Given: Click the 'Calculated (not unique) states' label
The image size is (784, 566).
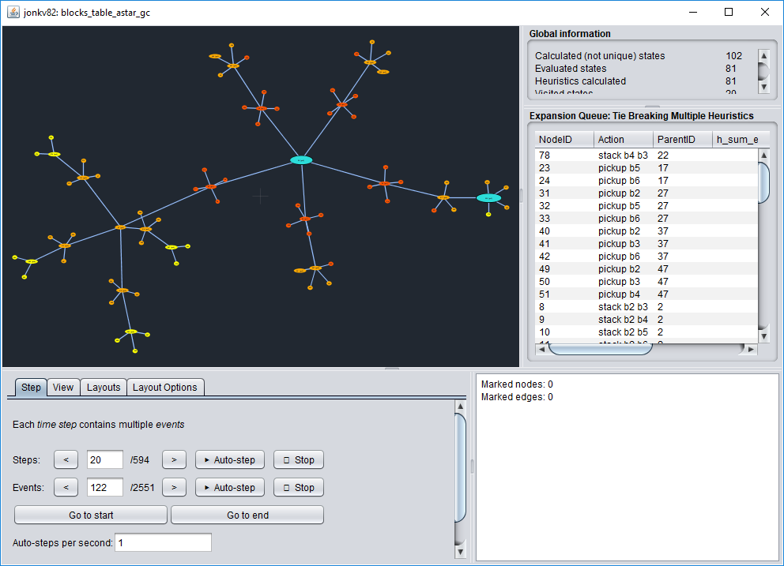Looking at the screenshot, I should (600, 56).
